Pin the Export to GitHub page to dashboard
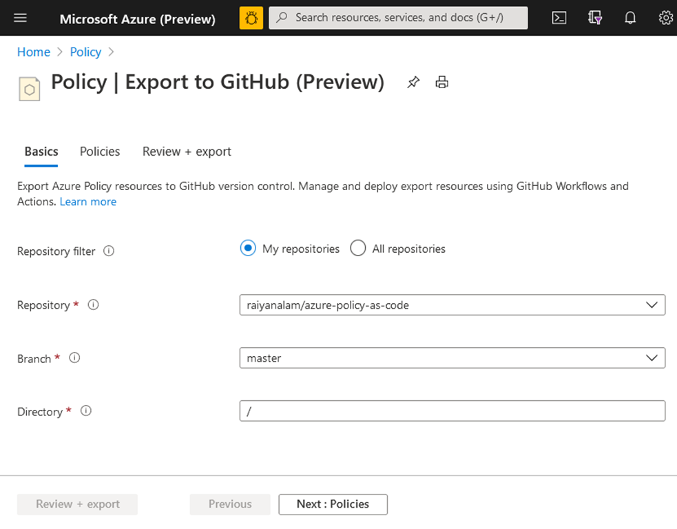The height and width of the screenshot is (529, 677). 413,82
